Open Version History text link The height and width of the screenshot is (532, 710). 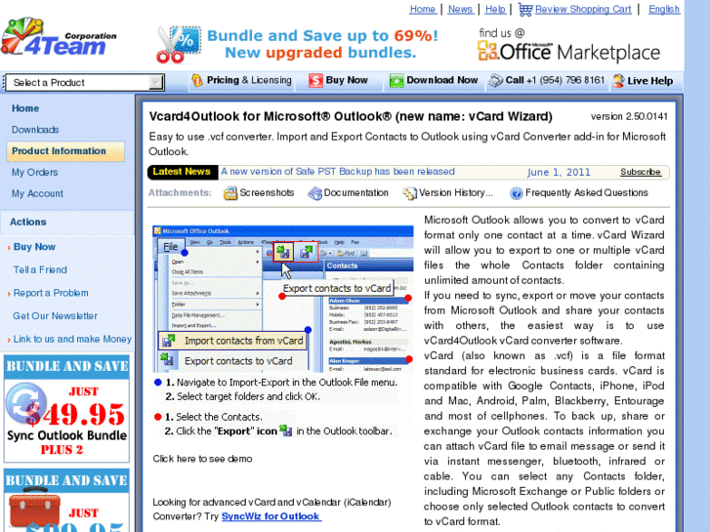point(456,193)
